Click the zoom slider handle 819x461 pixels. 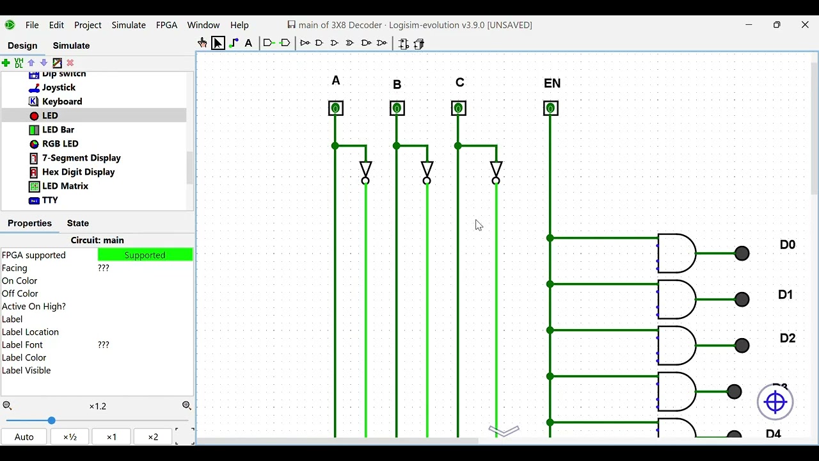pos(51,421)
